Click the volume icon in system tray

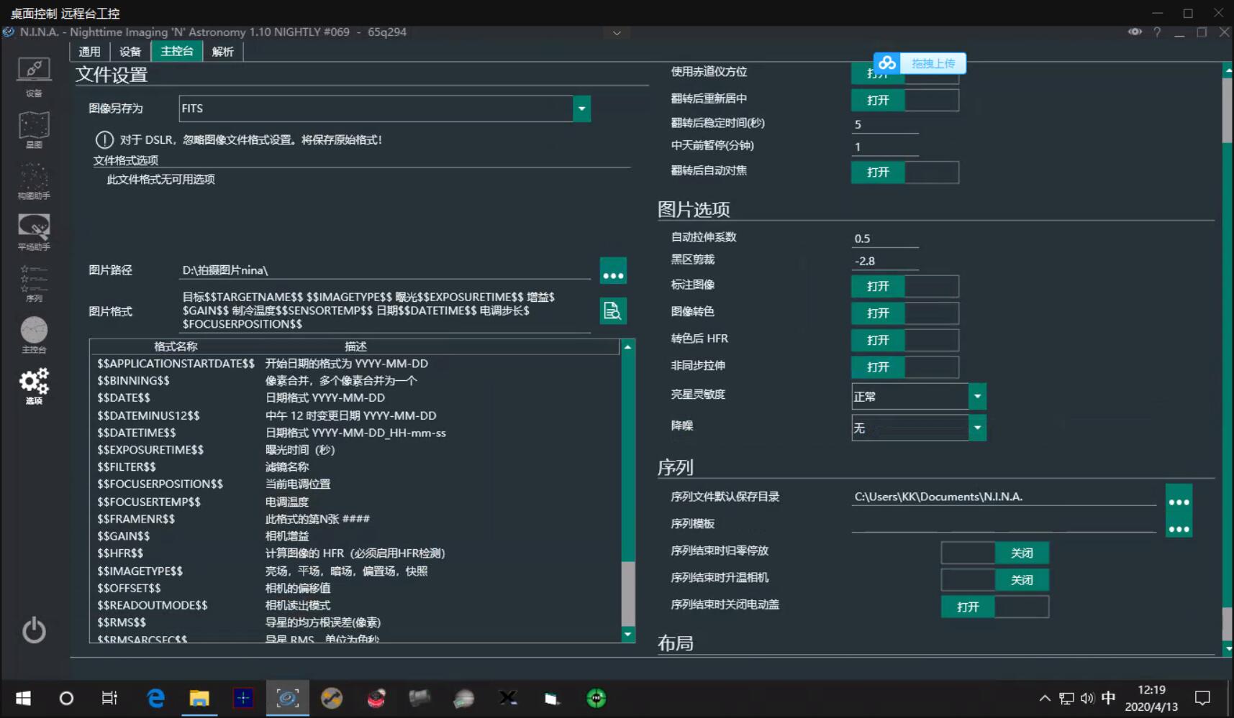pyautogui.click(x=1086, y=698)
